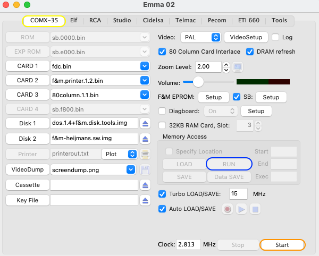Open the CARD 2 f&m.printer dropdown
Screen dimensions: 319x256
(145, 80)
